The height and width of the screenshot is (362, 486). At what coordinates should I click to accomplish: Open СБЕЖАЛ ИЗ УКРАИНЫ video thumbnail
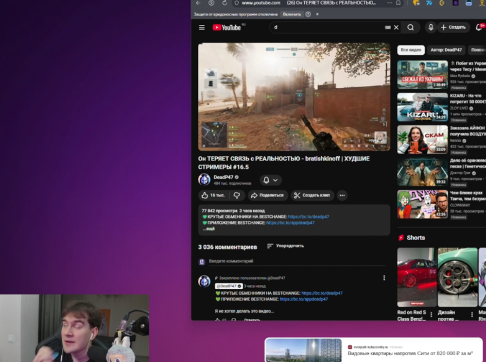coord(422,75)
